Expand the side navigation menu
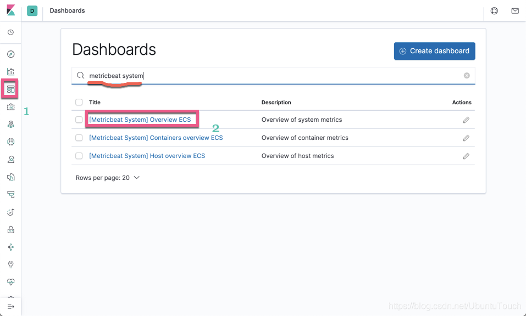This screenshot has height=316, width=526. pos(10,307)
